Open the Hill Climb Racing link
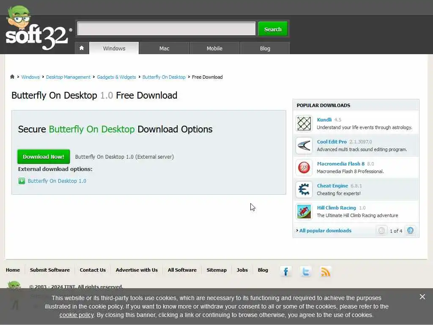This screenshot has height=325, width=433. (336, 208)
